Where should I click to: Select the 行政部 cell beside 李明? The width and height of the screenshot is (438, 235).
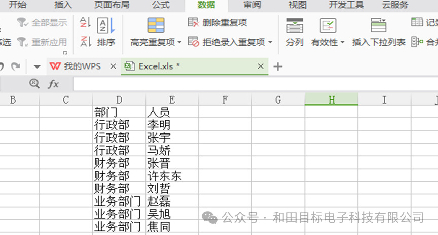(119, 124)
